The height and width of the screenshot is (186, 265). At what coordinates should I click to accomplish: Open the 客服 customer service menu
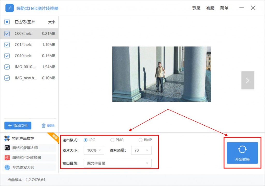click(210, 8)
